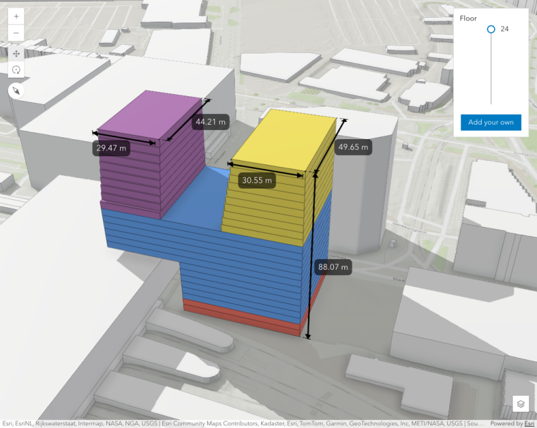Click the bottom of the Floor slider track
This screenshot has width=537, height=428.
tap(491, 103)
